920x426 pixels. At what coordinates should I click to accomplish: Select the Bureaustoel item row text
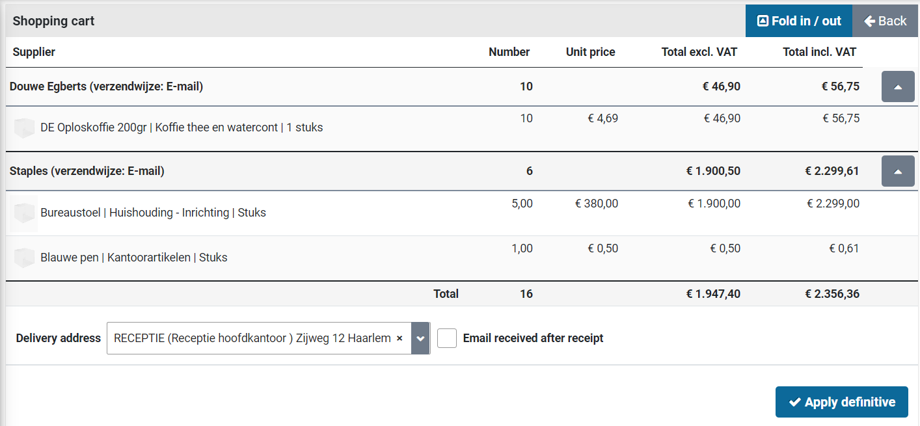coord(153,213)
